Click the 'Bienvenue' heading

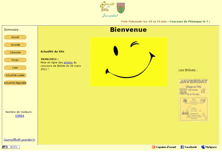click(x=129, y=29)
